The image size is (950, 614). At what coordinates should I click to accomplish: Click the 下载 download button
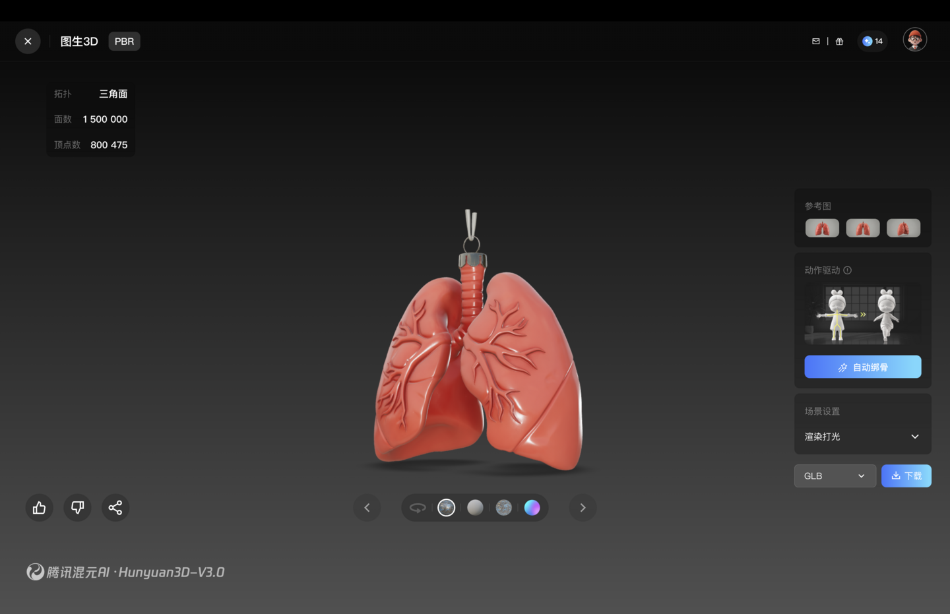pos(906,476)
